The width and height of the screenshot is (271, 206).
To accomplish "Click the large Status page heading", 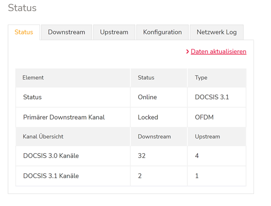I will click(22, 8).
